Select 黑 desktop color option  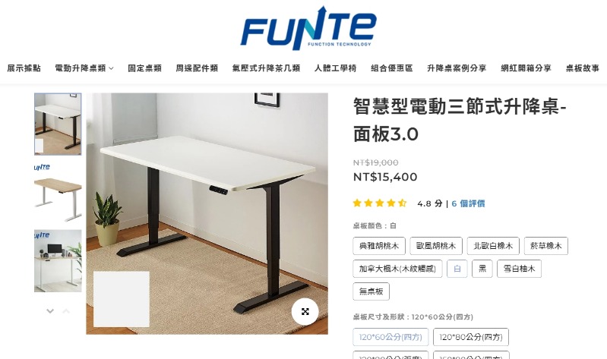pos(482,269)
